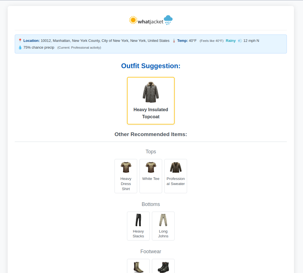
Task: Click the Bottoms section heading
Action: click(x=151, y=204)
